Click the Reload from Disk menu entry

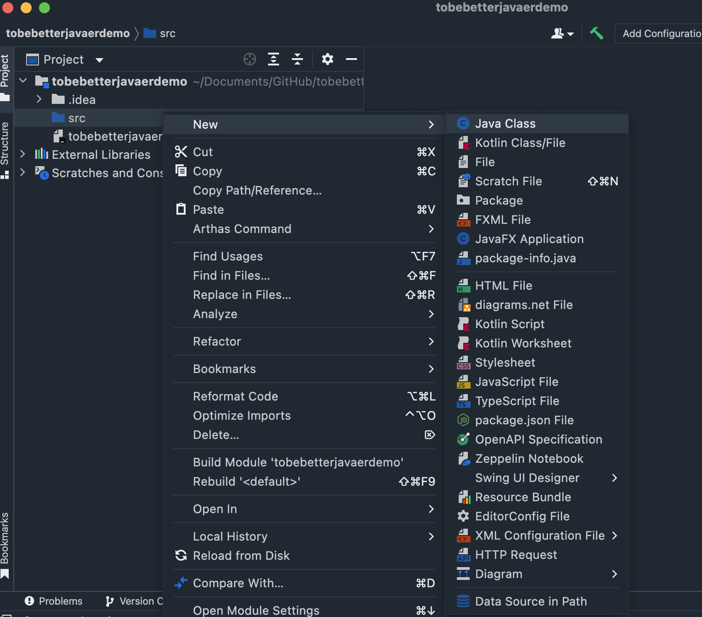point(241,556)
